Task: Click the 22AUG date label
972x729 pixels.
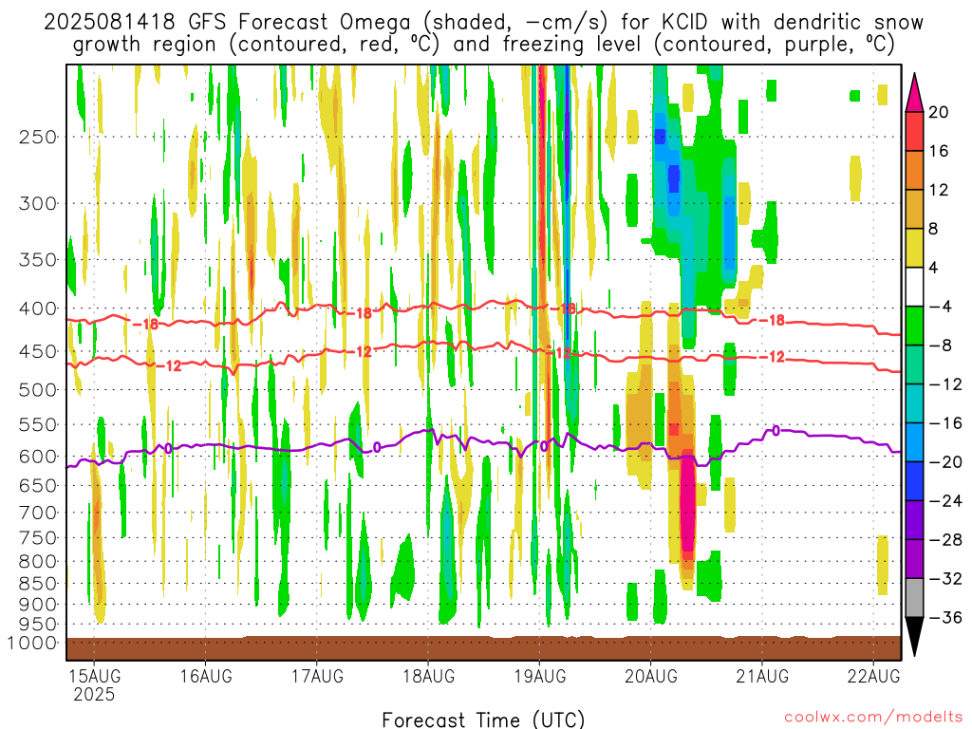Action: tap(873, 676)
